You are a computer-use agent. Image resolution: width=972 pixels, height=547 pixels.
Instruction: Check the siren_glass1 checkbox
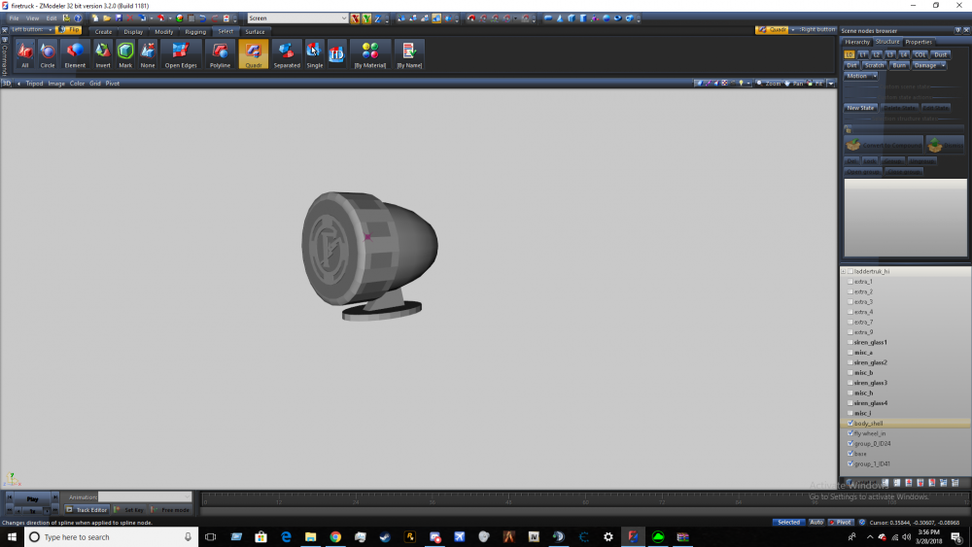click(x=850, y=342)
